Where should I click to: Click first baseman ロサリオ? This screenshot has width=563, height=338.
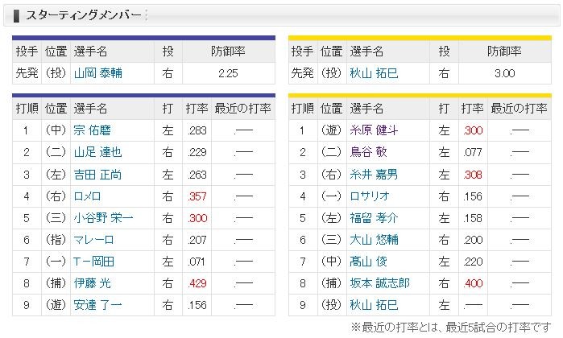tap(371, 195)
